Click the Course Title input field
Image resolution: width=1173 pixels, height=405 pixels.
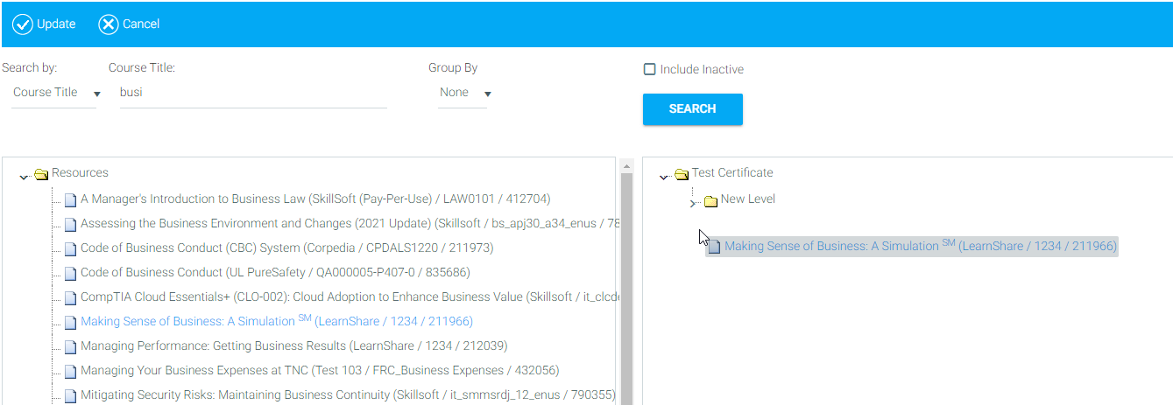click(252, 93)
